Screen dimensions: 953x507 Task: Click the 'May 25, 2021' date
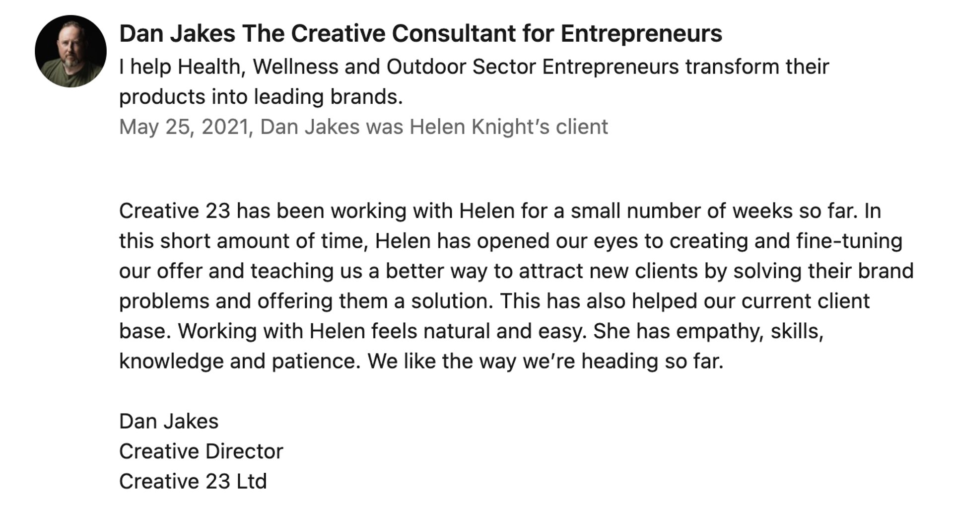pyautogui.click(x=184, y=127)
